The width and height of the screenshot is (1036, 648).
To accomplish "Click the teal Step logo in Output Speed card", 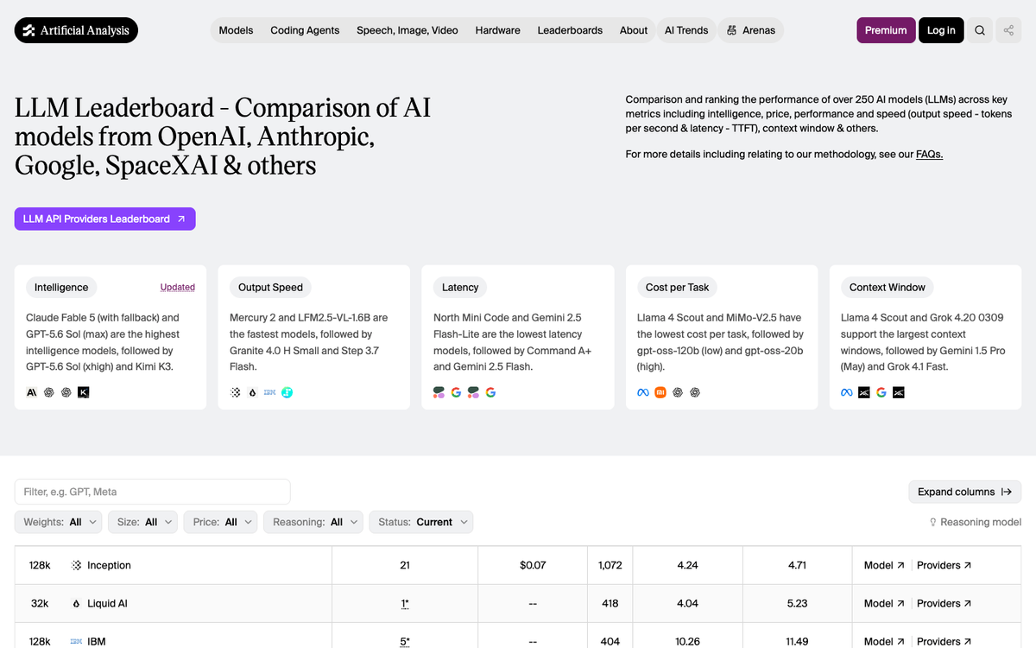I will [287, 392].
